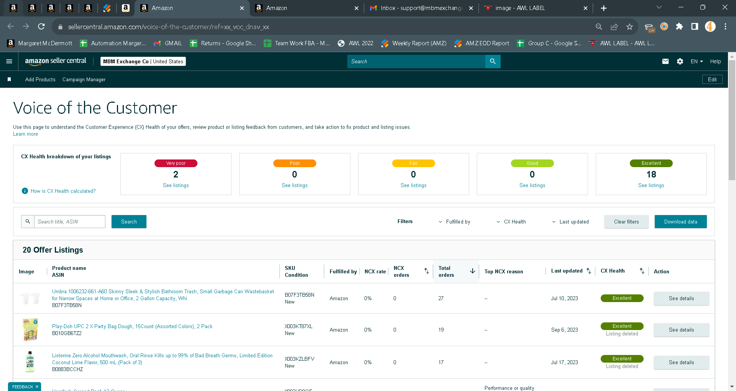Sort by Total orders down arrow

(473, 271)
